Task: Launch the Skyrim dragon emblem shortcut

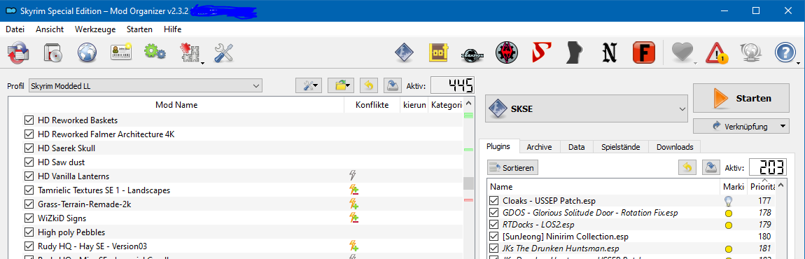Action: click(x=506, y=52)
